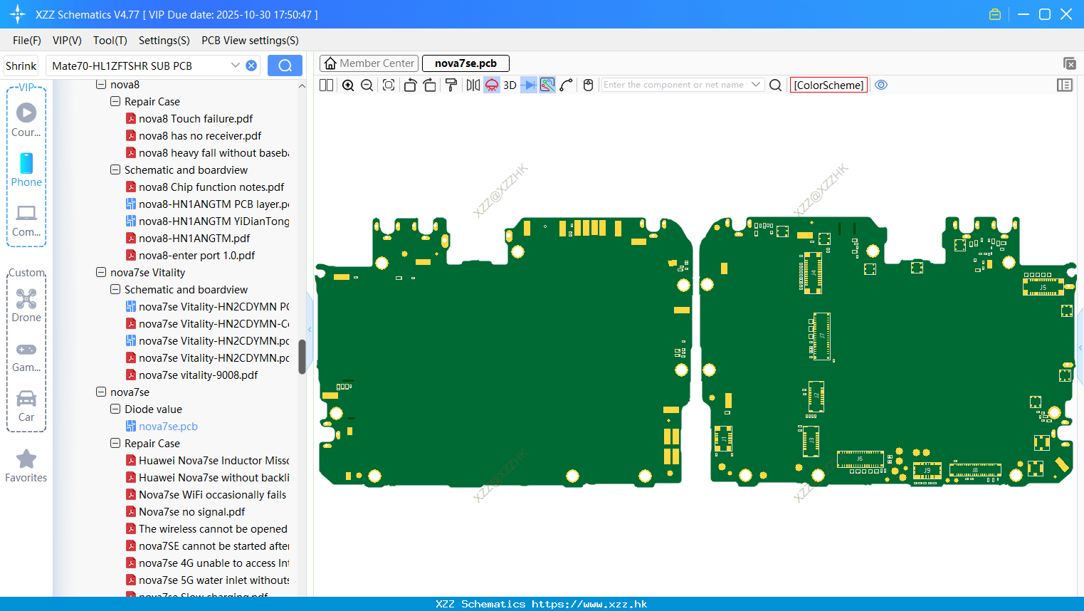
Task: Collapse the Diode value node
Action: [x=115, y=409]
